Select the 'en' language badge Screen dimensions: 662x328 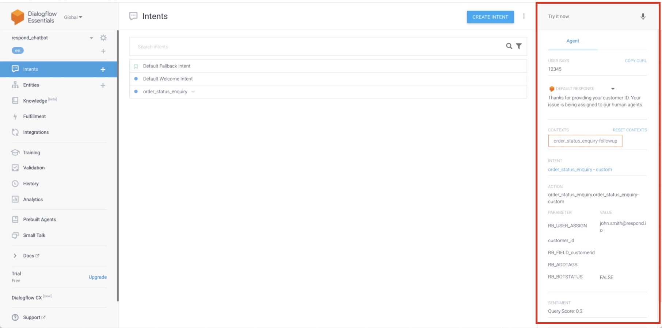tap(18, 51)
